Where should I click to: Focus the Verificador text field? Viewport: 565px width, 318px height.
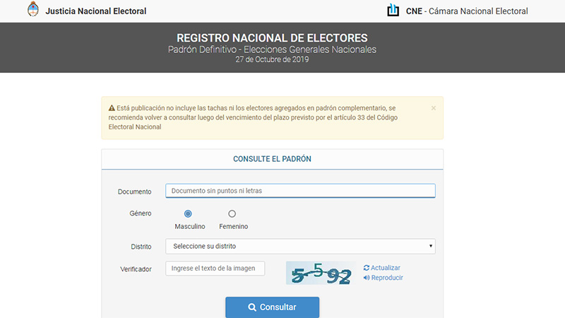click(x=215, y=269)
